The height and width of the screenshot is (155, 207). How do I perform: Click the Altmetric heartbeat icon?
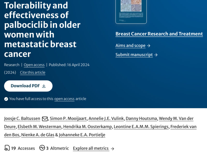42,148
